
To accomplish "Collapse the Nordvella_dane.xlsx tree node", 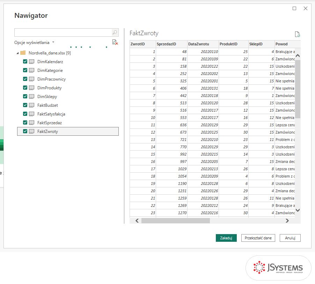I will [17, 53].
